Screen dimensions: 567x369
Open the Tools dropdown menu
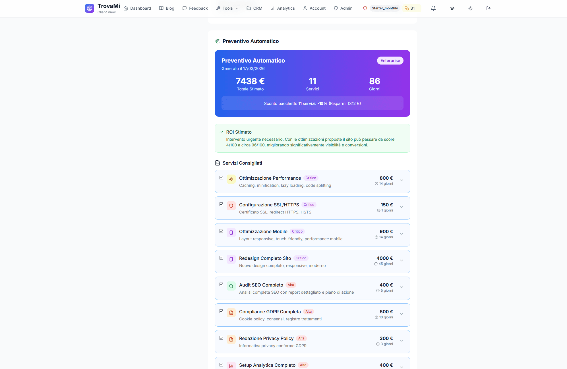coord(227,8)
